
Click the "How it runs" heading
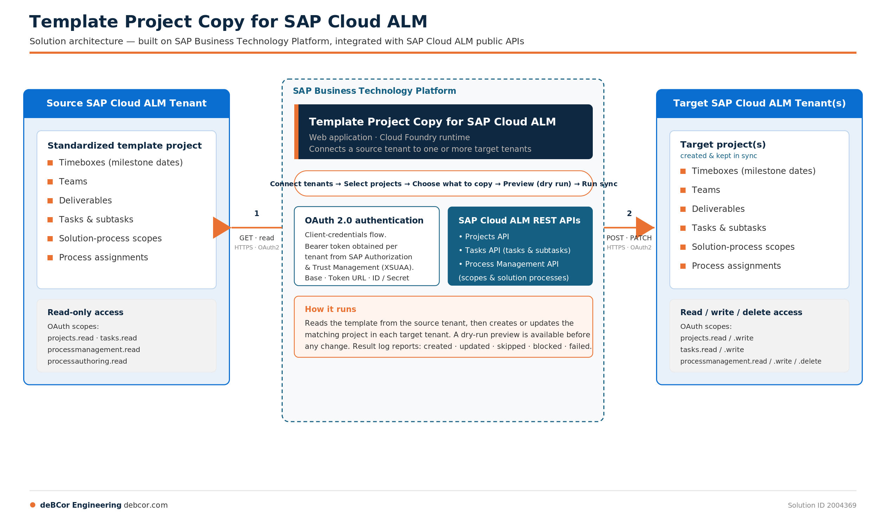(x=330, y=309)
